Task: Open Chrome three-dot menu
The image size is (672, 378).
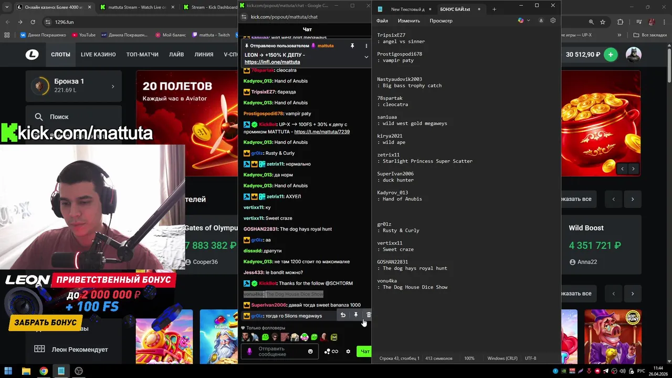Action: coord(665,22)
